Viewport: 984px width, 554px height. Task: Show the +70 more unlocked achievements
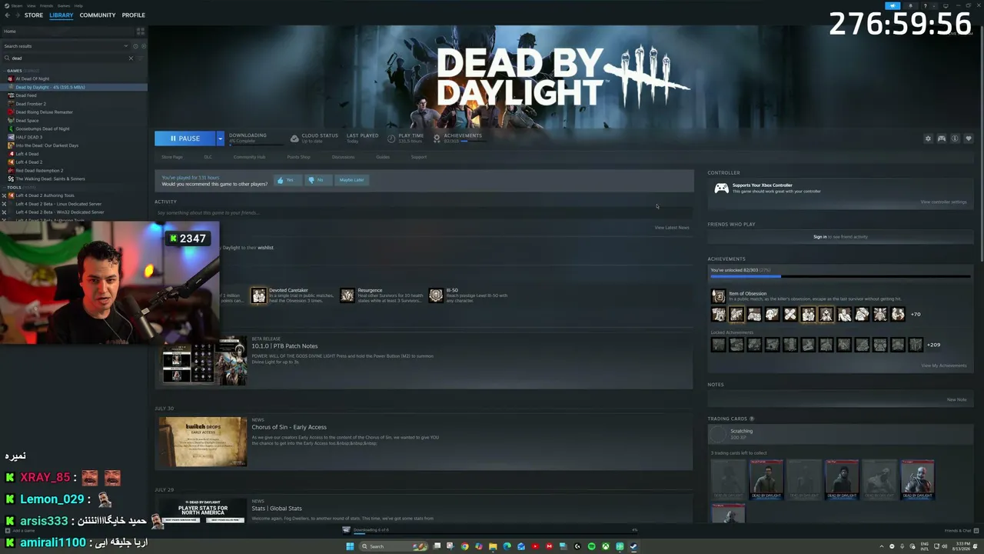[916, 314]
